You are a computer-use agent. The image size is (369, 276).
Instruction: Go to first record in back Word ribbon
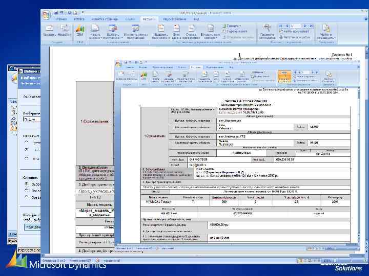tap(281, 26)
